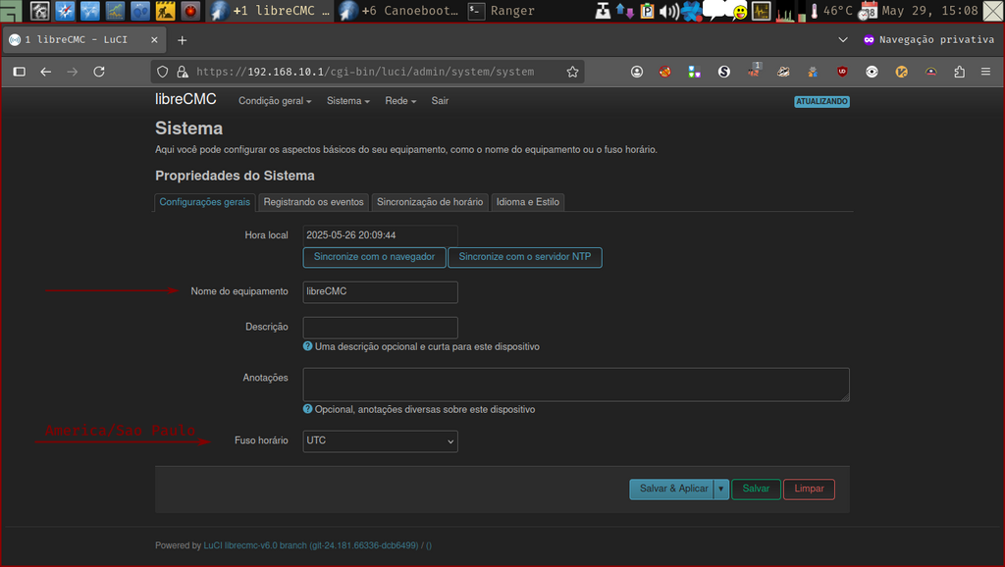Open the tracking protection shield icon

162,71
